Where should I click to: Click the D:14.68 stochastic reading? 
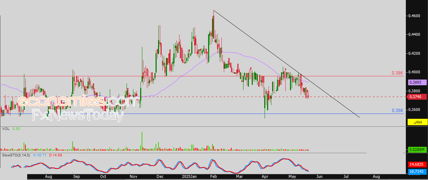(x=56, y=155)
